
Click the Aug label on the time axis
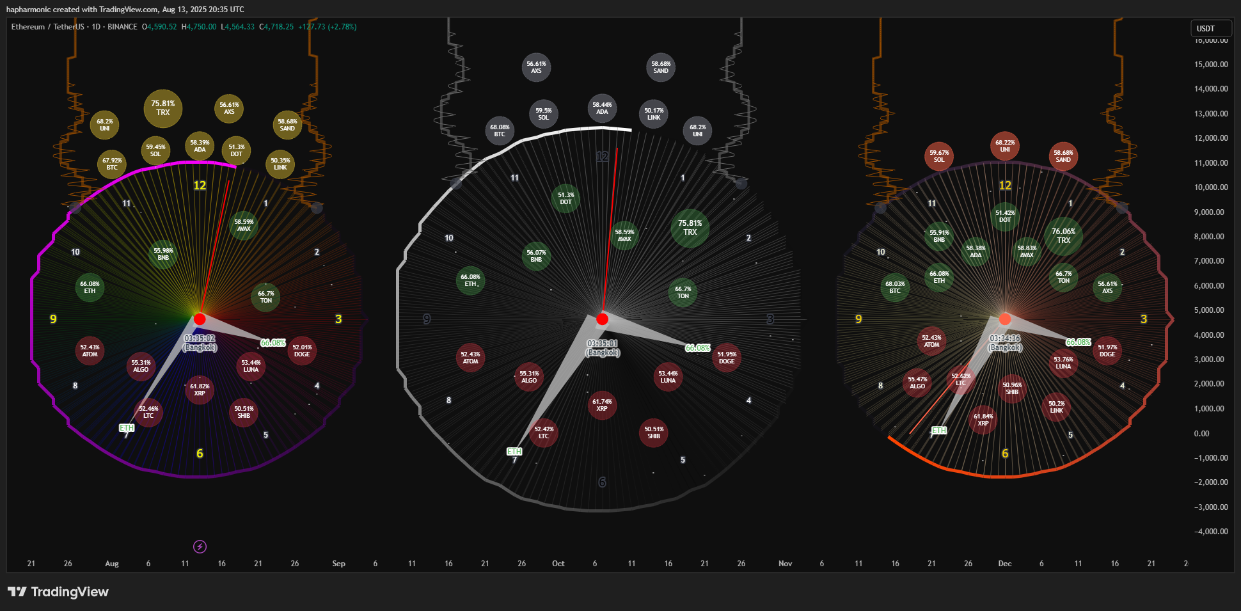click(112, 564)
